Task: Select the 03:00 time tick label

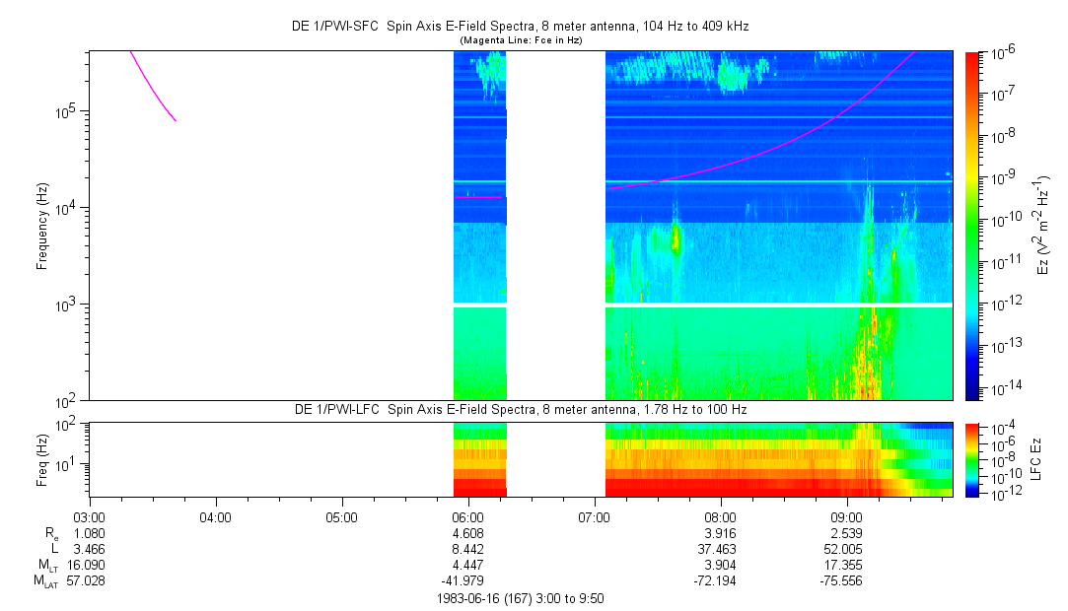Action: click(x=90, y=517)
